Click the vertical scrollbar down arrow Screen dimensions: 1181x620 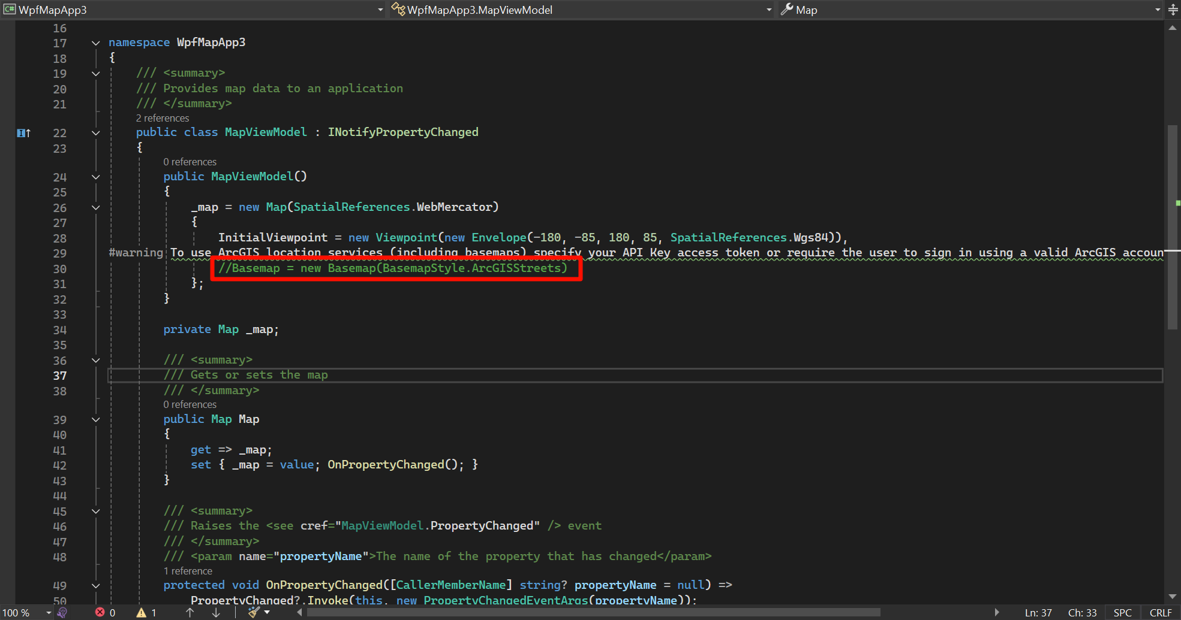click(1173, 597)
